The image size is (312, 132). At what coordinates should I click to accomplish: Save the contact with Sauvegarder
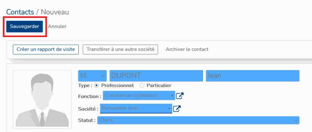25,27
